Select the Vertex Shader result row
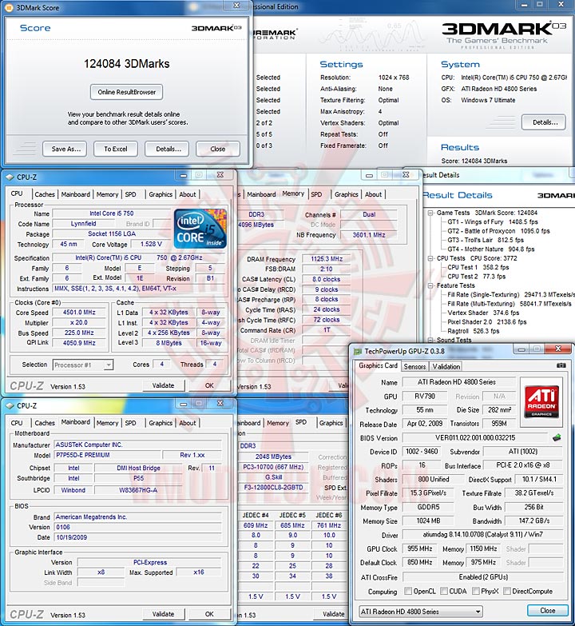Screen dimensions: 575x626 [x=483, y=313]
